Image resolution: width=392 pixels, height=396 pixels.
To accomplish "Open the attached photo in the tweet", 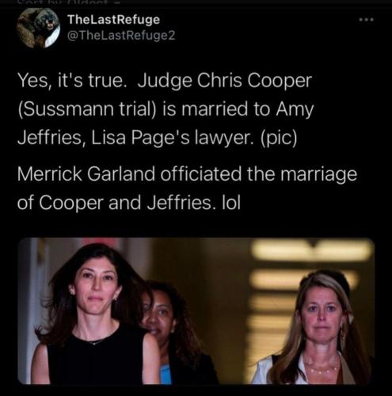I will pos(196,311).
